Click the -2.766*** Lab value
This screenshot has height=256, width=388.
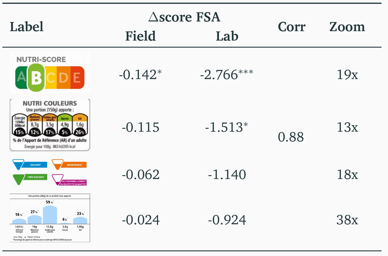click(x=226, y=75)
